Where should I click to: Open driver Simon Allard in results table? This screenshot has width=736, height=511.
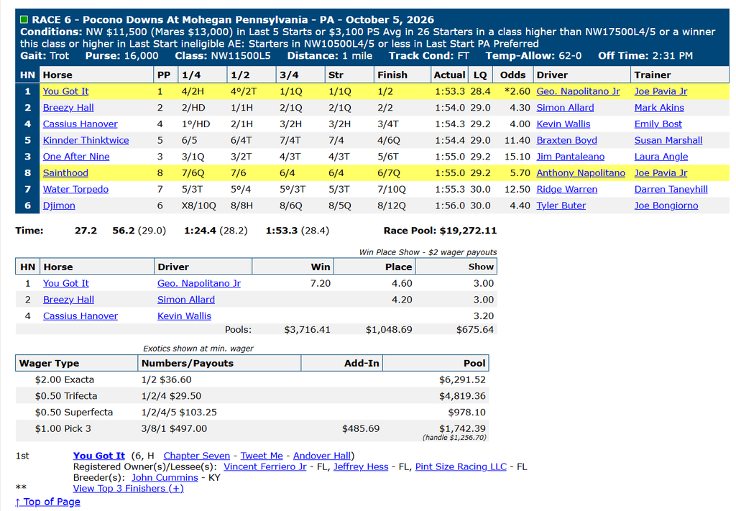(x=565, y=108)
